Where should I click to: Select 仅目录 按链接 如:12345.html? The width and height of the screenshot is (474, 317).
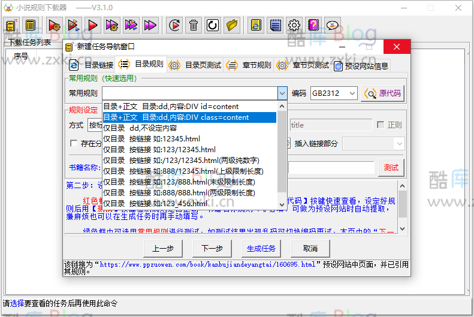pyautogui.click(x=189, y=139)
